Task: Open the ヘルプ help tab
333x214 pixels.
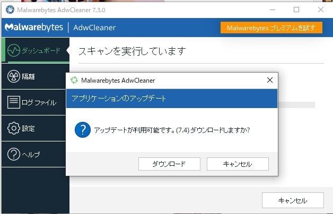Action: coord(34,154)
